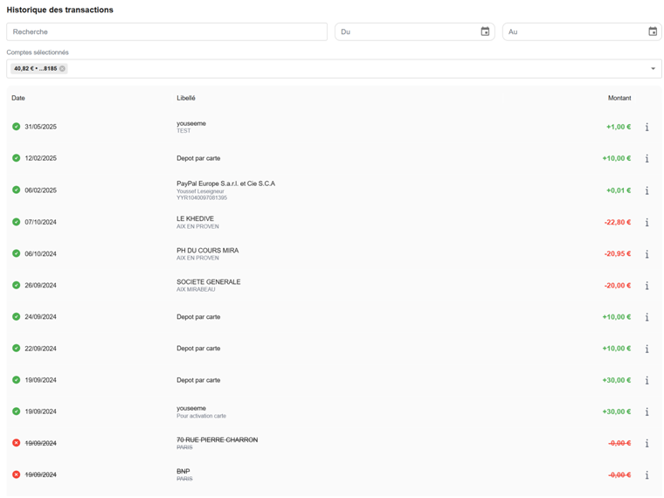This screenshot has width=664, height=498.
Task: Click calendar icon in the Du field
Action: [x=485, y=31]
